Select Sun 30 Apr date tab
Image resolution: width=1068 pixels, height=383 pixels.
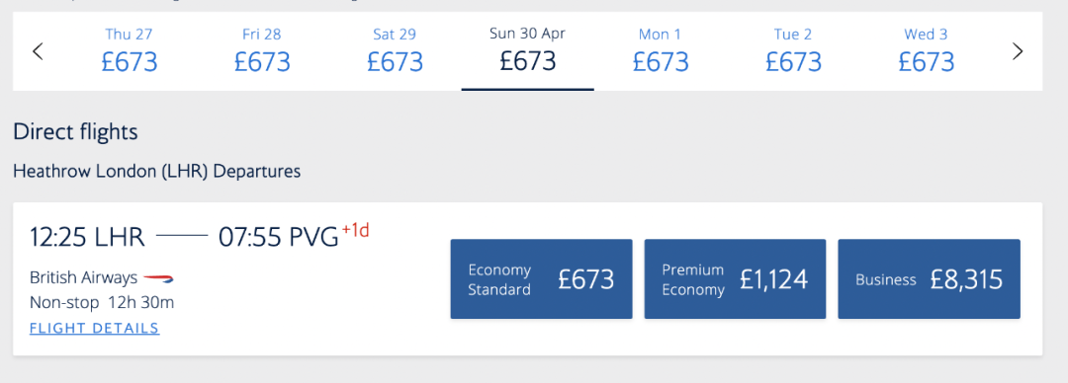tap(528, 51)
